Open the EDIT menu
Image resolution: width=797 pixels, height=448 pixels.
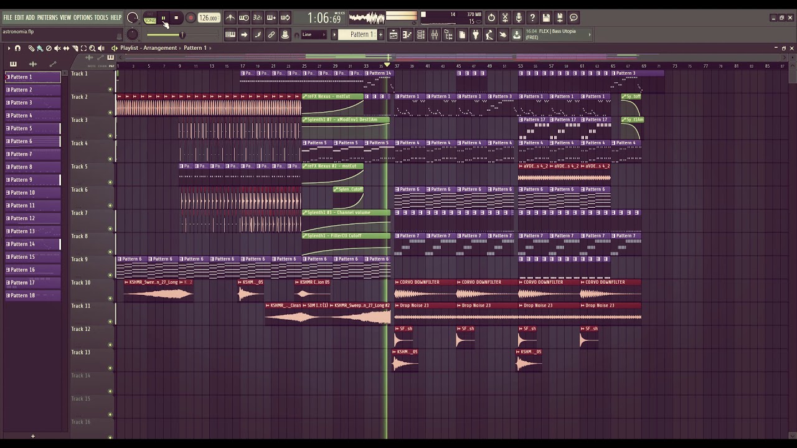click(19, 17)
